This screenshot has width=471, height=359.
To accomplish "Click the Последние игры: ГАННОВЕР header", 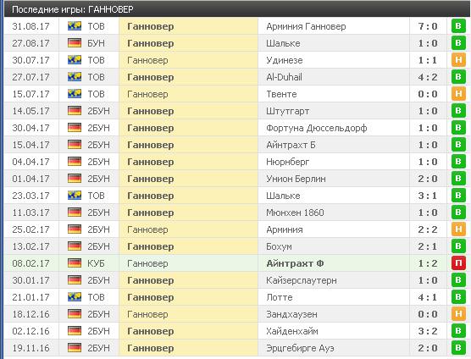I will pos(72,9).
